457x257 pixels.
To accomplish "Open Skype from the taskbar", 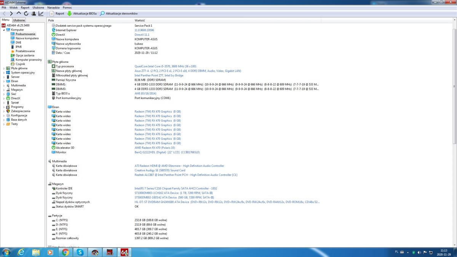I will [80, 252].
